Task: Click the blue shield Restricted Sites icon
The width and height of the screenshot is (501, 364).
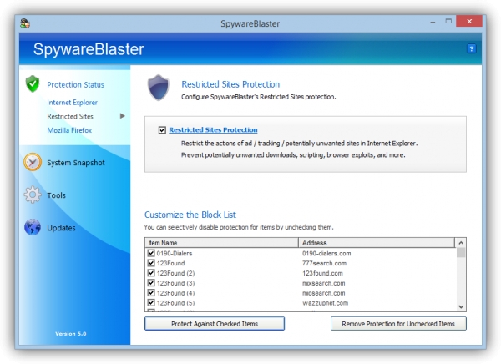Action: pyautogui.click(x=158, y=88)
